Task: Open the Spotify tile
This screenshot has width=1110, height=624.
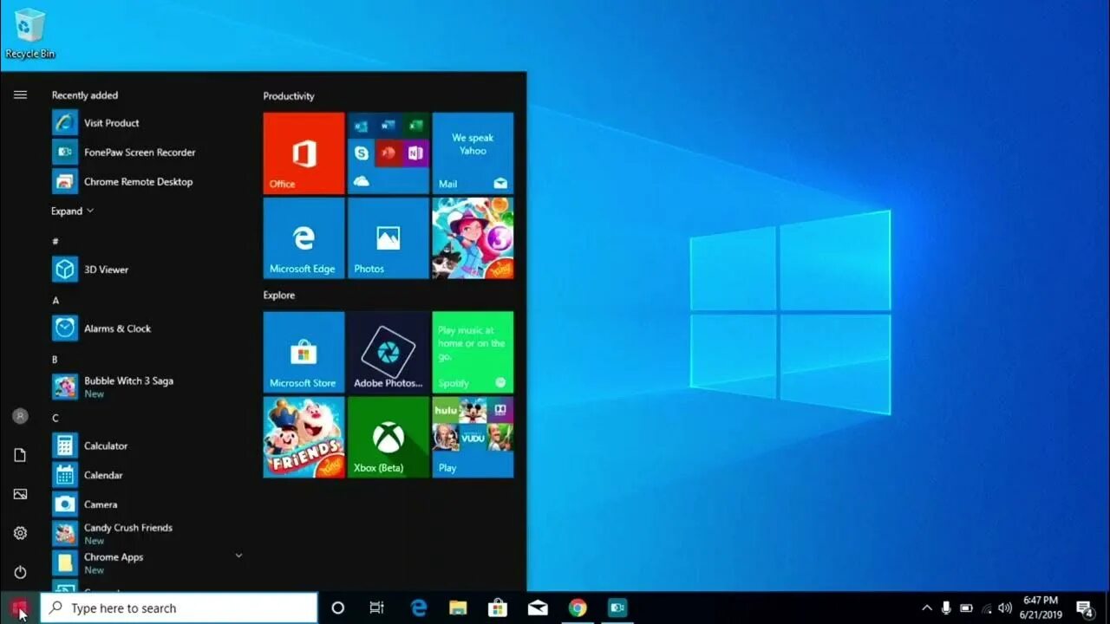Action: pos(473,352)
